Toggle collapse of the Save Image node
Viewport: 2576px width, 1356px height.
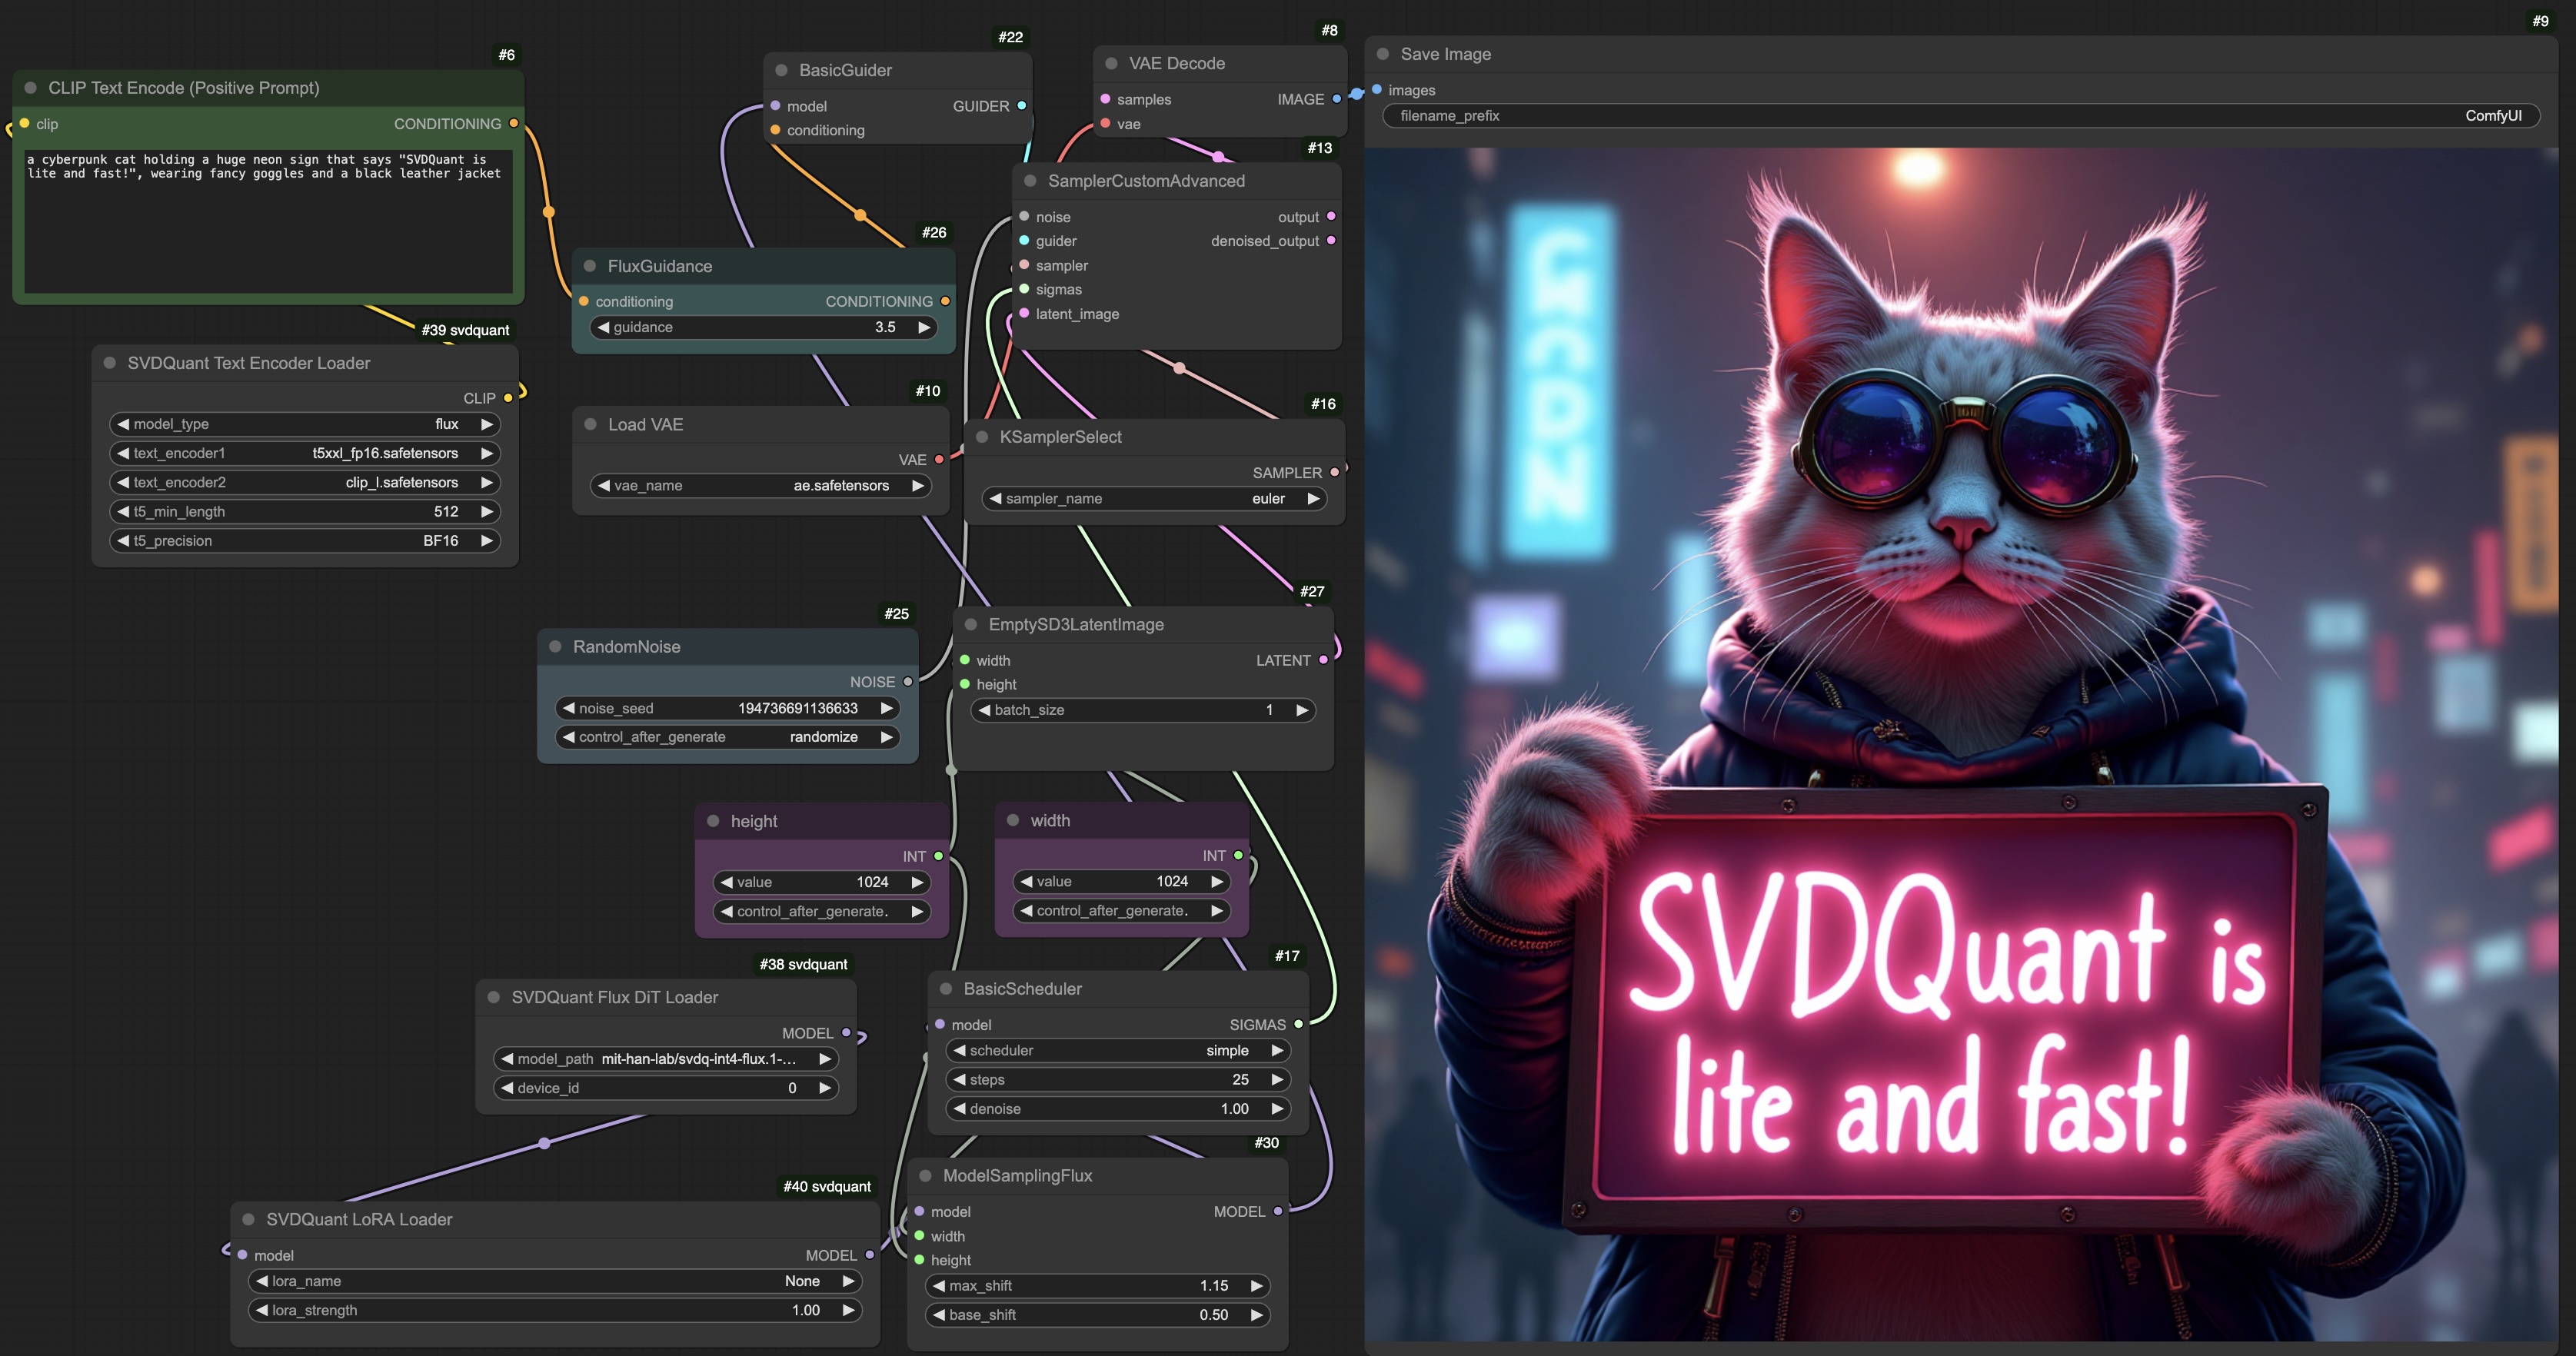(x=1383, y=54)
